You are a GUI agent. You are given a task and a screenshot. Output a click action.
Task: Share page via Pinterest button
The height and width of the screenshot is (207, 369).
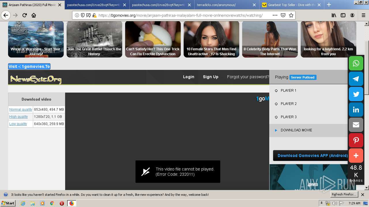356,140
